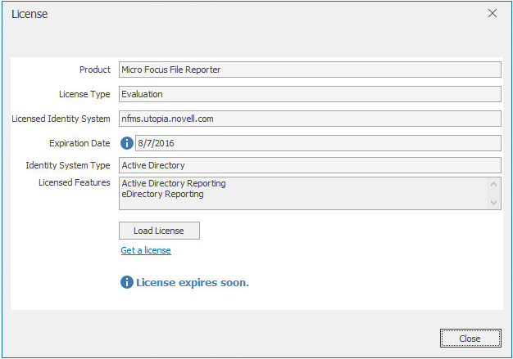Screen dimensions: 513x359
Task: Click the Licensed Identity System field
Action: coord(310,119)
